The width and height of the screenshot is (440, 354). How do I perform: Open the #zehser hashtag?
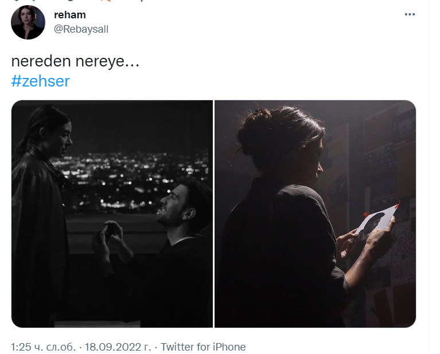pyautogui.click(x=40, y=81)
